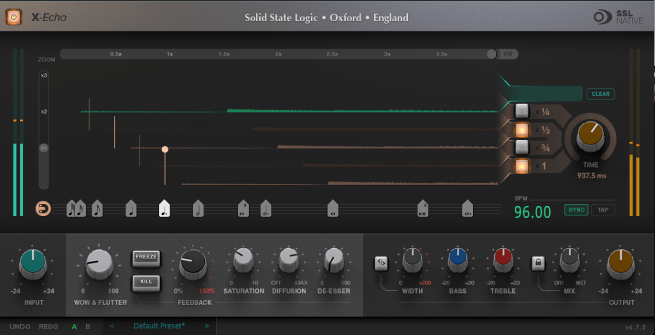Switch to preset slot B
The width and height of the screenshot is (655, 335).
(x=88, y=327)
